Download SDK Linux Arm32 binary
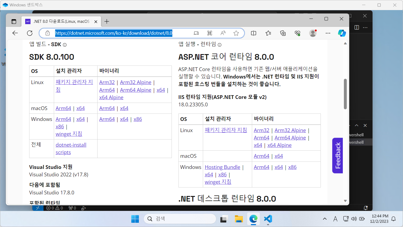The width and height of the screenshot is (403, 227). tap(107, 82)
